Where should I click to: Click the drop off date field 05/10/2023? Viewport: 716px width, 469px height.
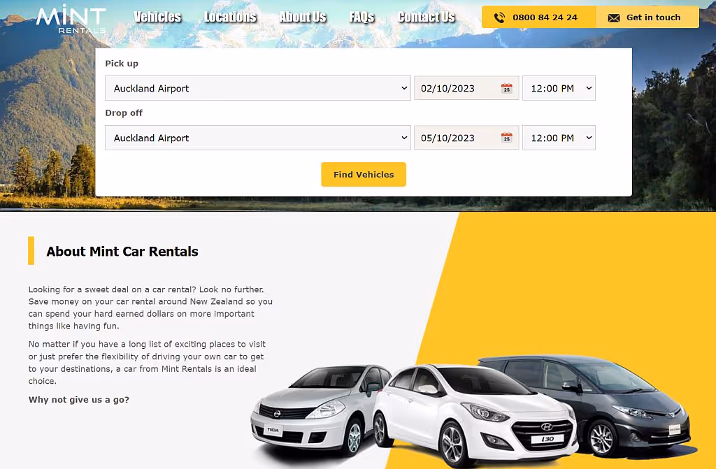[466, 138]
